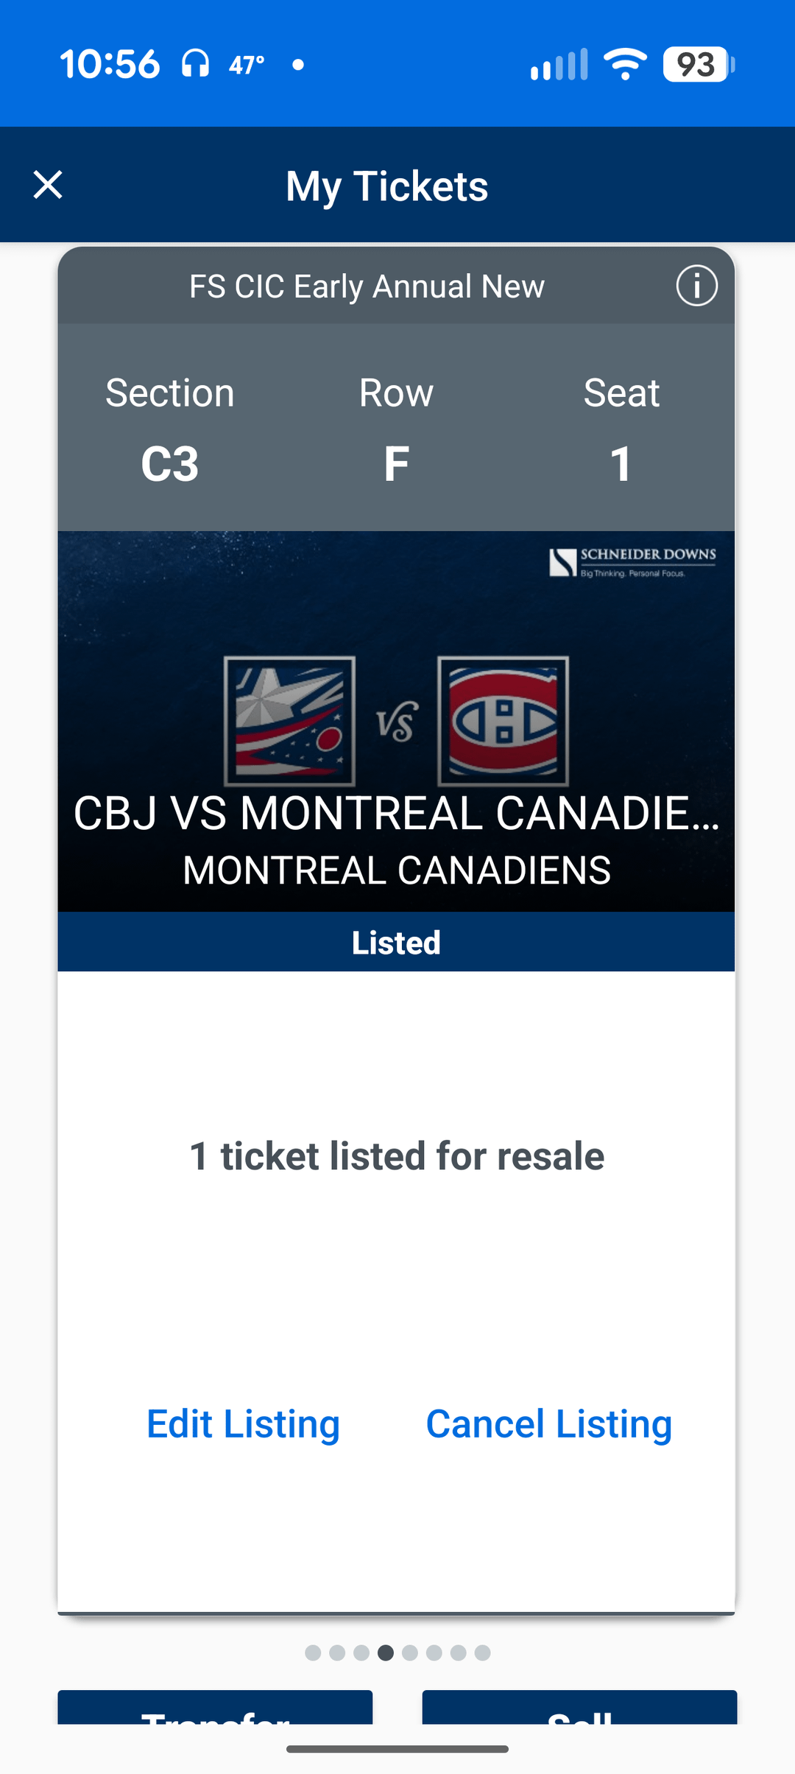The width and height of the screenshot is (795, 1774).
Task: Tap the CBJ VS MONTREAL event title
Action: click(396, 814)
